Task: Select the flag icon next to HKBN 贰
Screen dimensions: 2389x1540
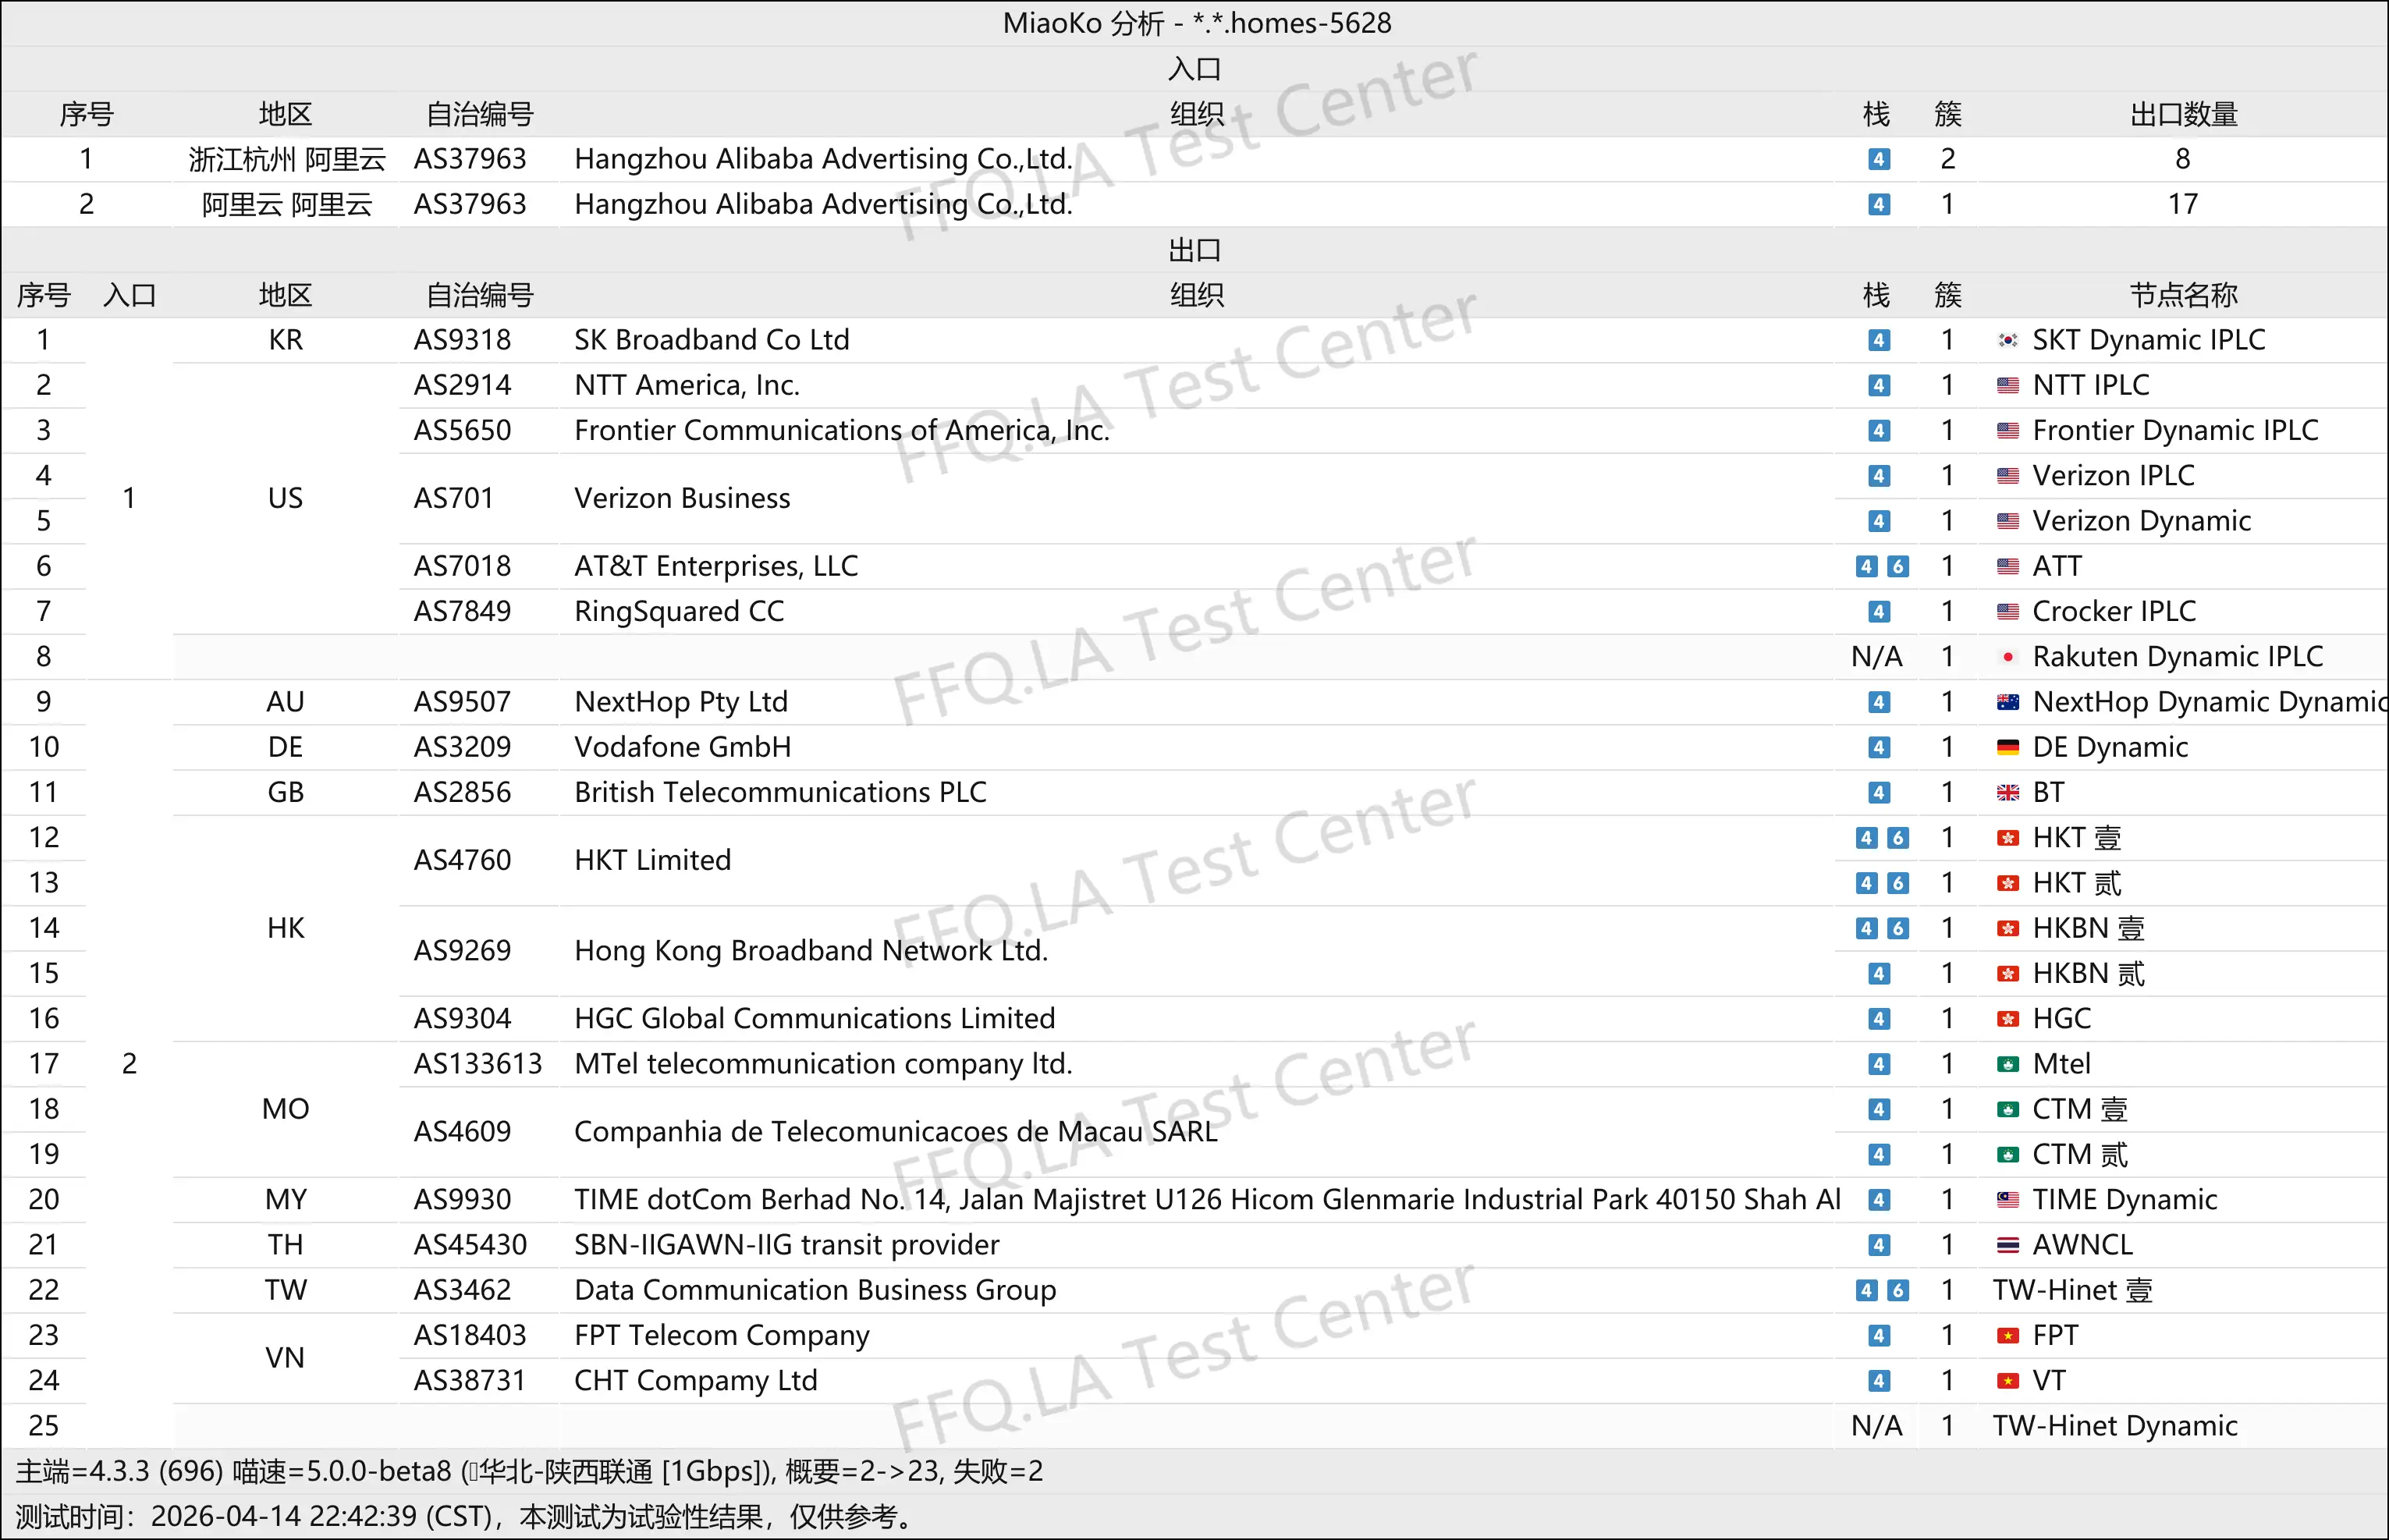Action: pos(2007,974)
